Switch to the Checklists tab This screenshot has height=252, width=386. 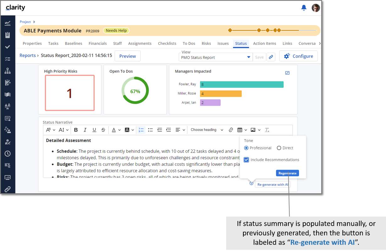[167, 44]
